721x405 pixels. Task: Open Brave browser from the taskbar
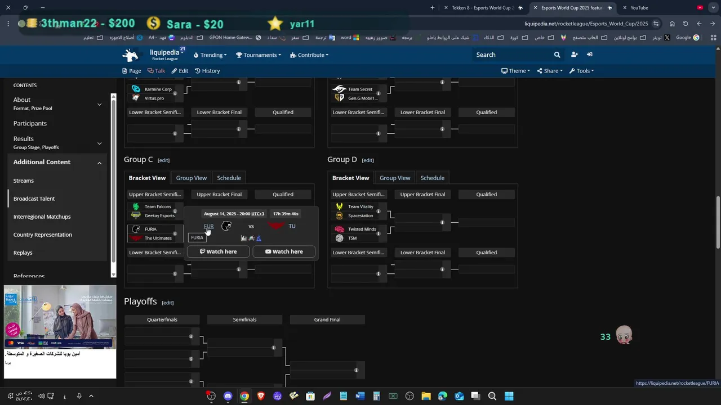(x=261, y=396)
